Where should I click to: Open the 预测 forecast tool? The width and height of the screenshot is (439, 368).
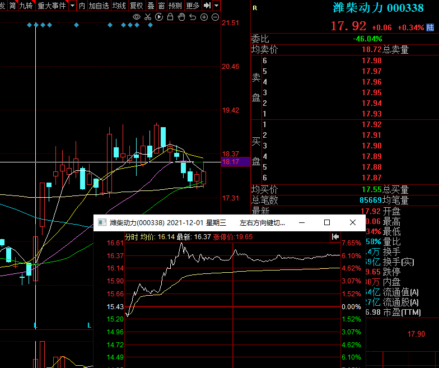(175, 6)
